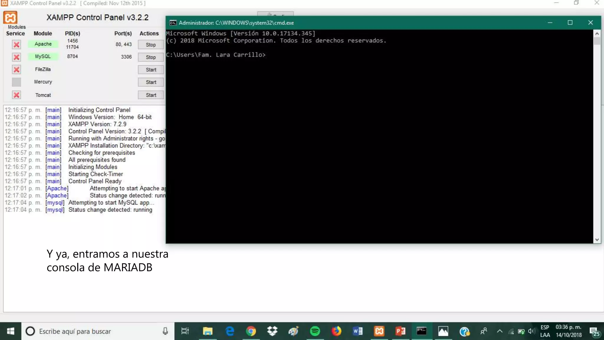Open the Action Center notifications icon

594,332
